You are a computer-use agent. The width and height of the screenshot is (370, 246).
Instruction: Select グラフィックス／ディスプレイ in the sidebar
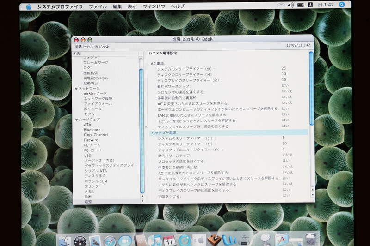[109, 166]
